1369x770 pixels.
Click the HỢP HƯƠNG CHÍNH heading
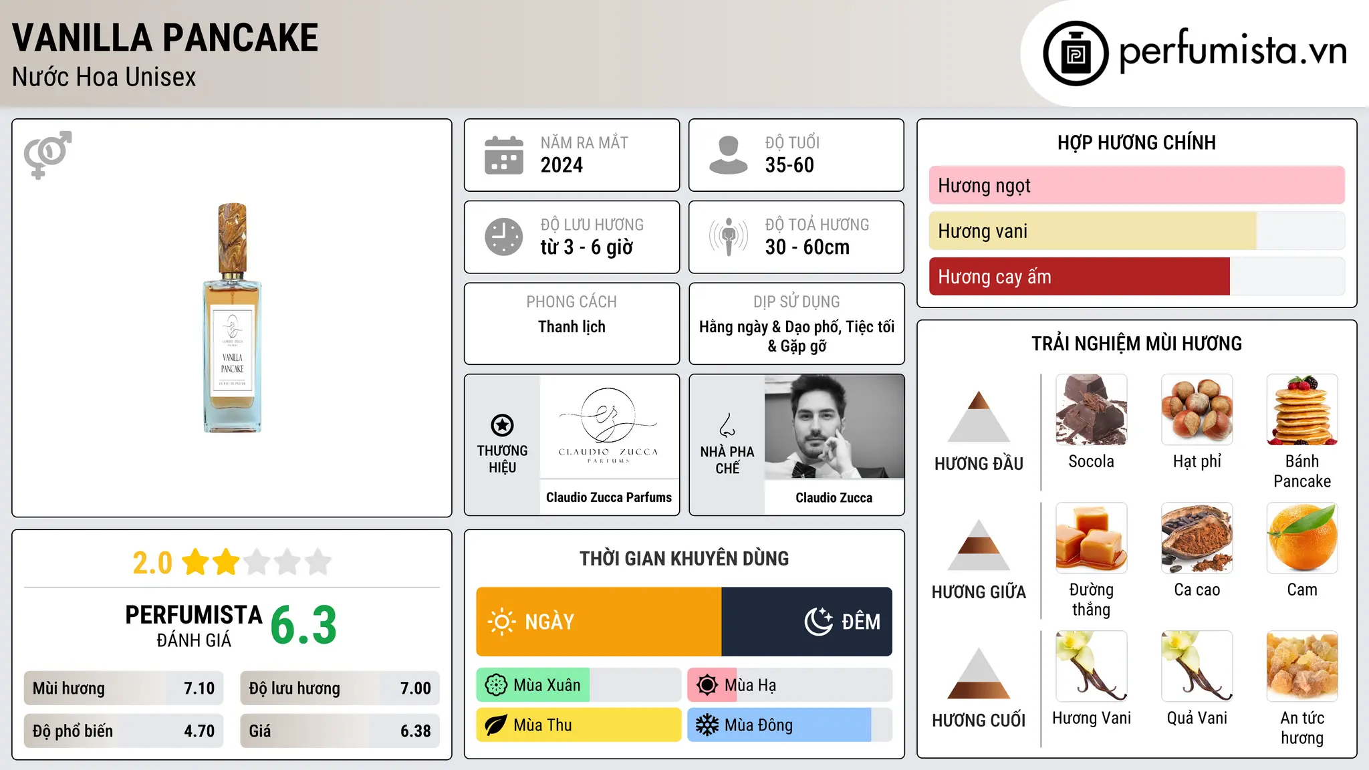coord(1136,142)
